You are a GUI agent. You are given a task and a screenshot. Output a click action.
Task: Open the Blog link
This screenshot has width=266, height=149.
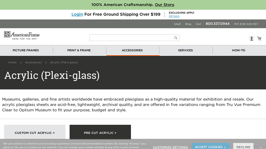pos(188,24)
